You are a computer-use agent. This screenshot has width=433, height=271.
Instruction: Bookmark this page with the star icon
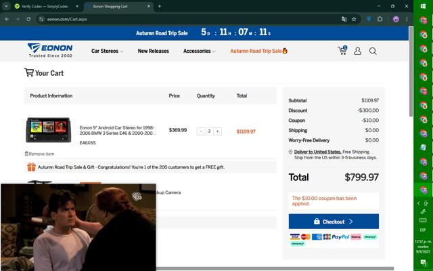[x=354, y=19]
